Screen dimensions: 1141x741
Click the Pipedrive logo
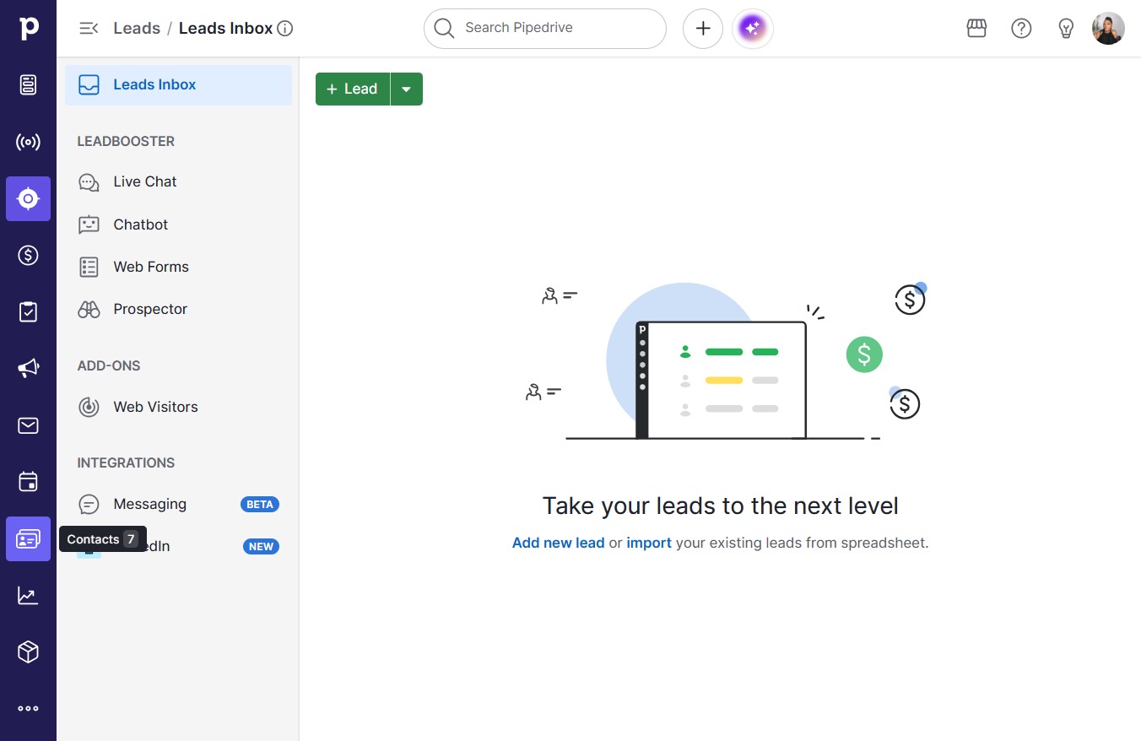tap(29, 29)
